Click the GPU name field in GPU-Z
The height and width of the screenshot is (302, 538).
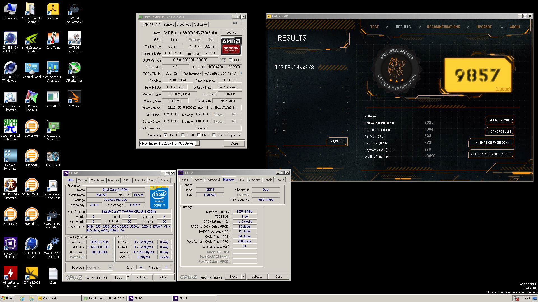190,33
